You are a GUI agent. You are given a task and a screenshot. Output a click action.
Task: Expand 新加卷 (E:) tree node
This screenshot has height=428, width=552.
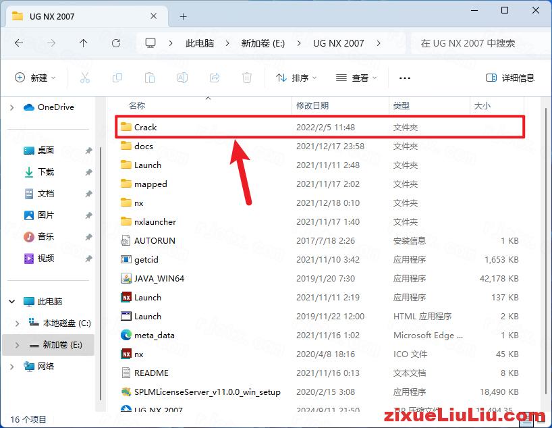pyautogui.click(x=17, y=345)
